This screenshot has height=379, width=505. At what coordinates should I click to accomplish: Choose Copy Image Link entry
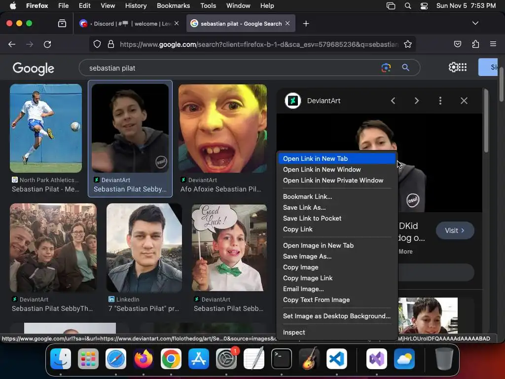pyautogui.click(x=337, y=278)
